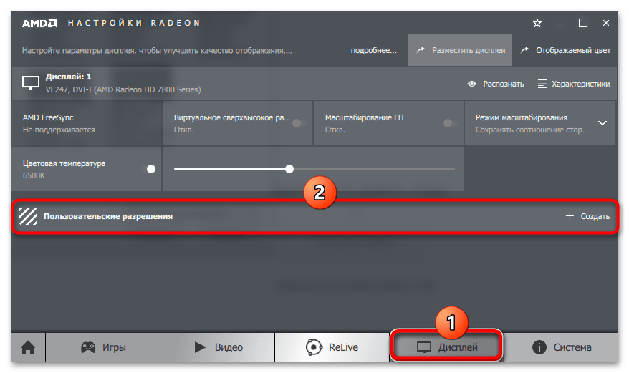Click the monitor icon beside Дисплей: 1
Image resolution: width=629 pixels, height=373 pixels.
(x=30, y=83)
